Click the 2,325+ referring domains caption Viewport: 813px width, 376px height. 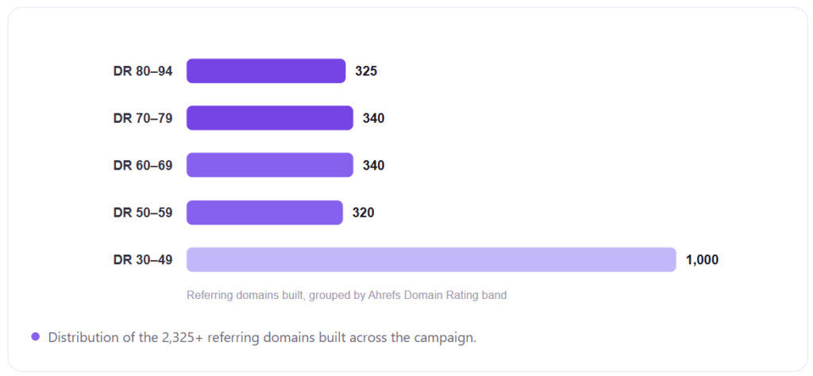pos(262,338)
